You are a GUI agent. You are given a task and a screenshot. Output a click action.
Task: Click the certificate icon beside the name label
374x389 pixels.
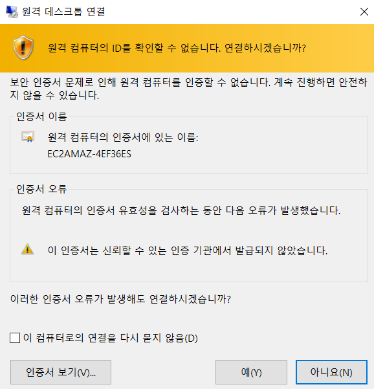click(28, 137)
